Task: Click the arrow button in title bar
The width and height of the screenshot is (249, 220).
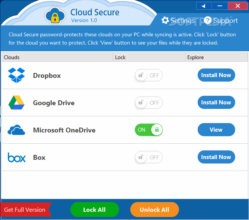Action: point(204,6)
